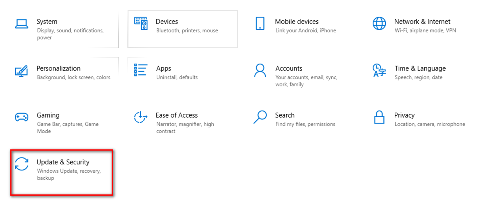Click 'Speech, region, date' description
Viewport: 484px width, 205px height.
pyautogui.click(x=418, y=77)
